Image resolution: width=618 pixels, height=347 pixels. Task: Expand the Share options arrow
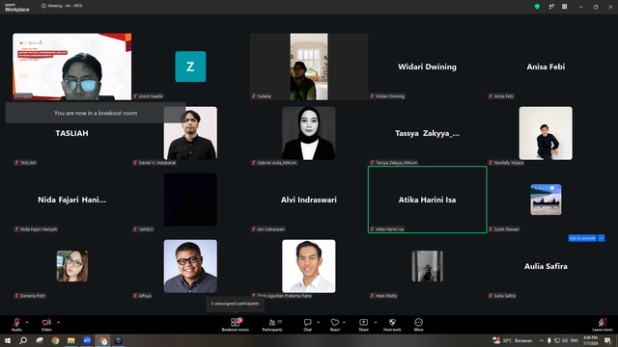click(376, 322)
